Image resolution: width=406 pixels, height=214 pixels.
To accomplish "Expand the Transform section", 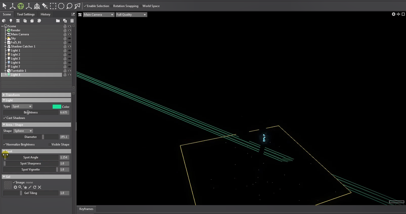I will pos(4,95).
